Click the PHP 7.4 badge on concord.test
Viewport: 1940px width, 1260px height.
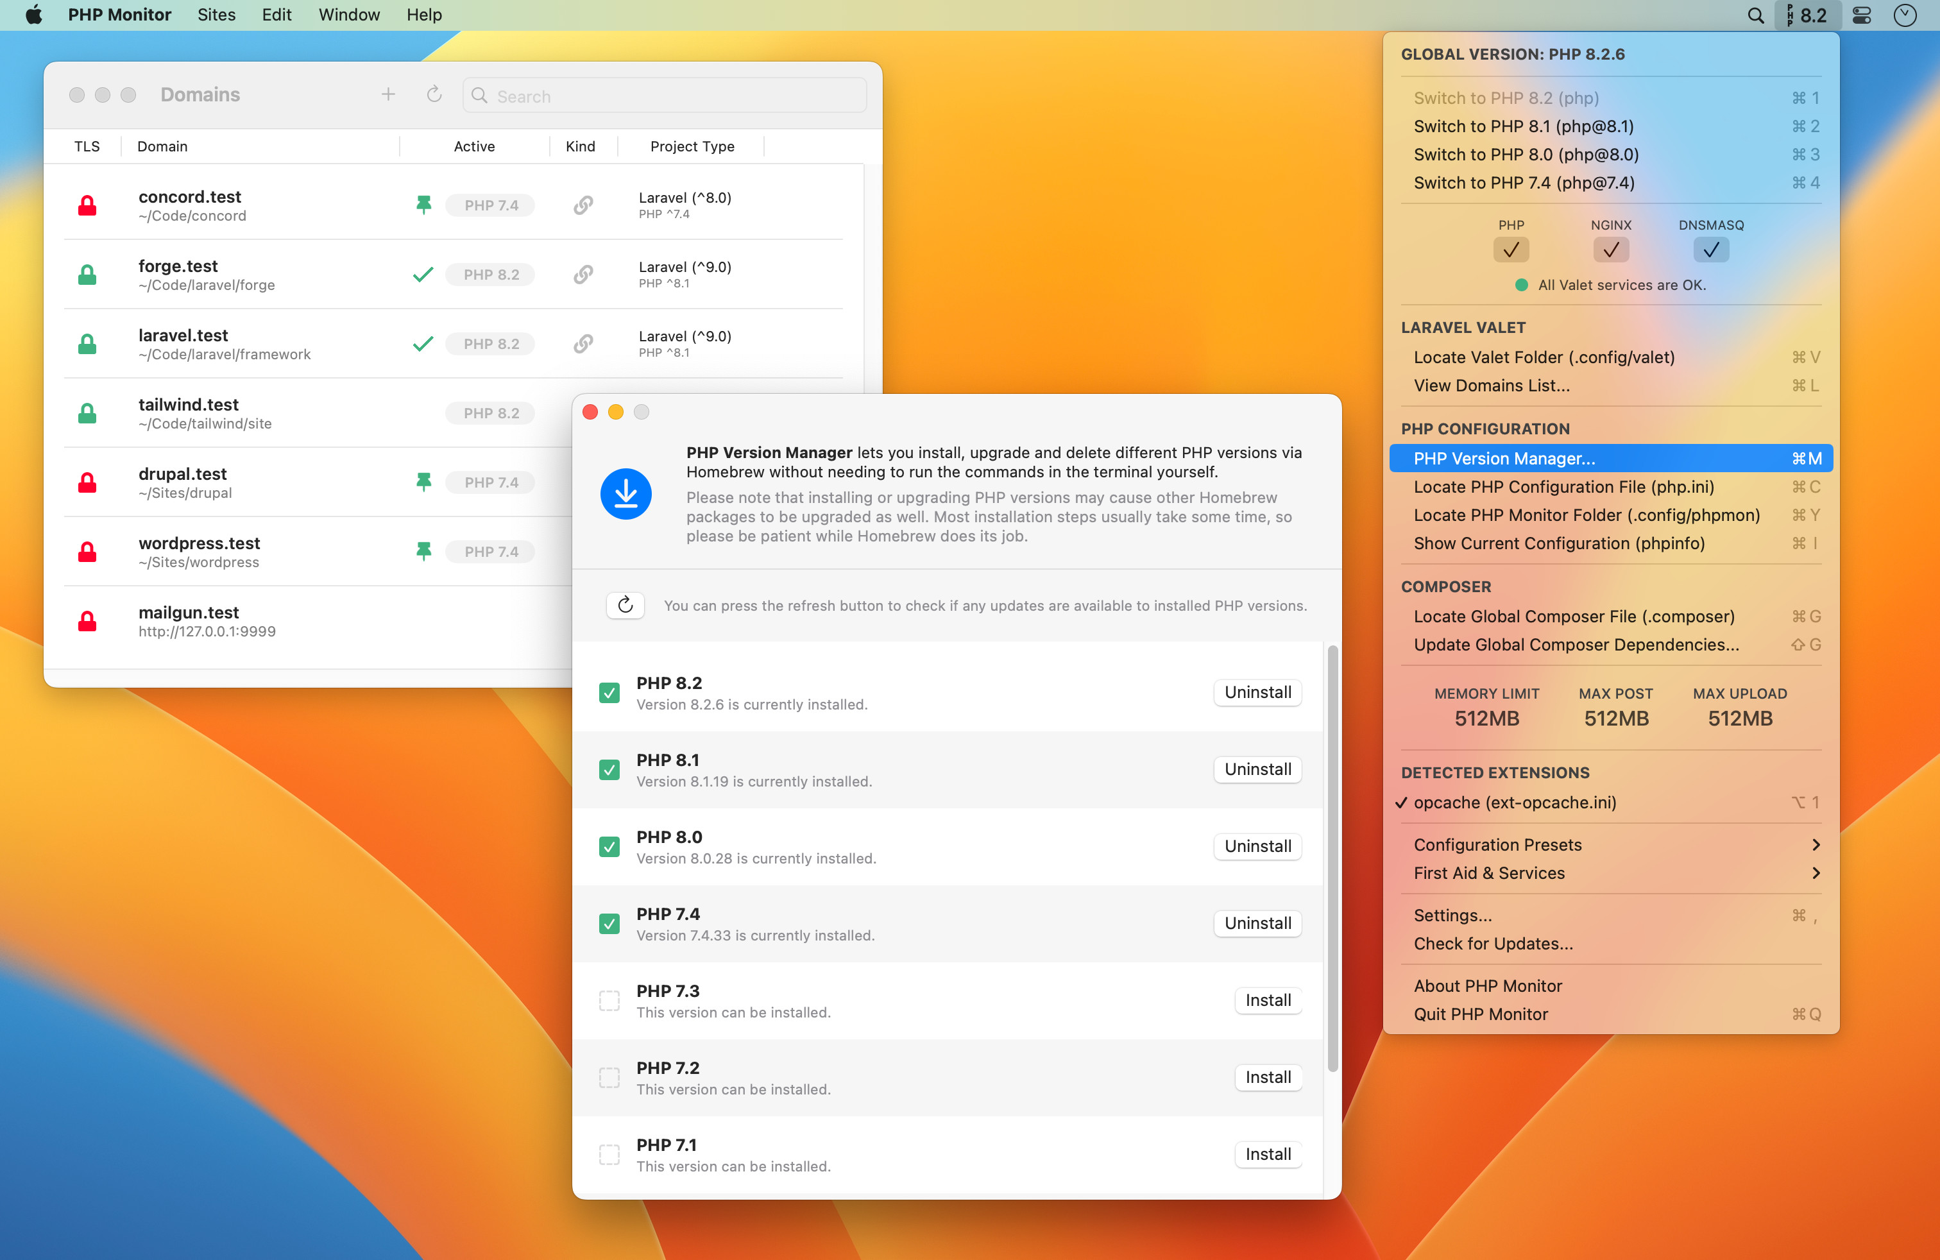(491, 205)
